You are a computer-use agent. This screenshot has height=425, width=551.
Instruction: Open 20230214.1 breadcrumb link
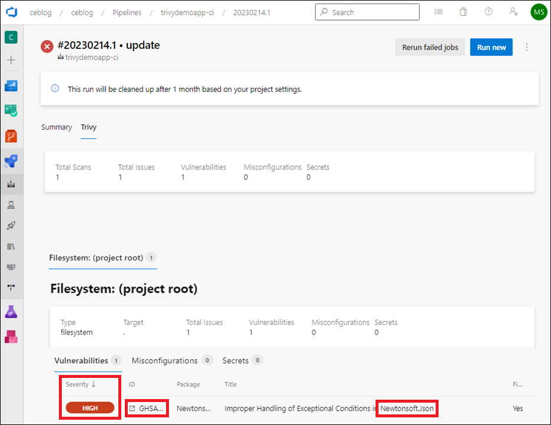point(251,12)
